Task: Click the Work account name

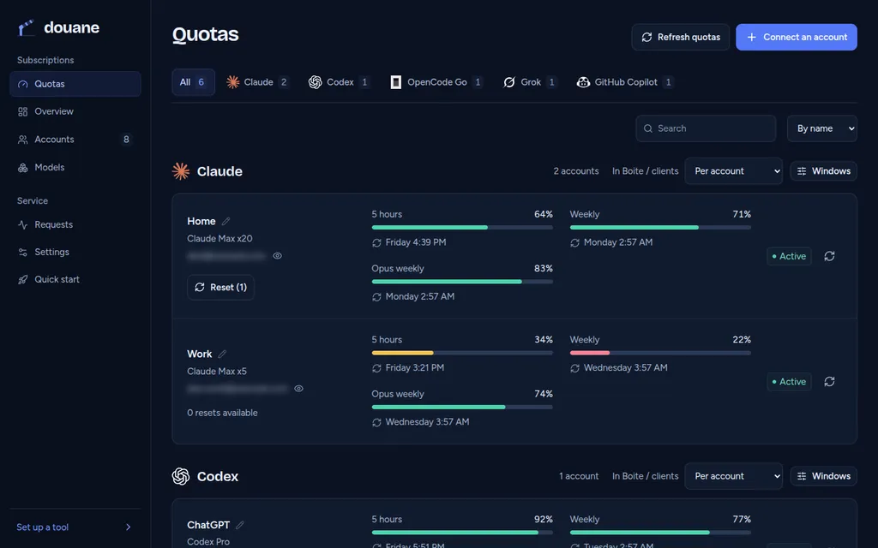Action: pos(199,354)
